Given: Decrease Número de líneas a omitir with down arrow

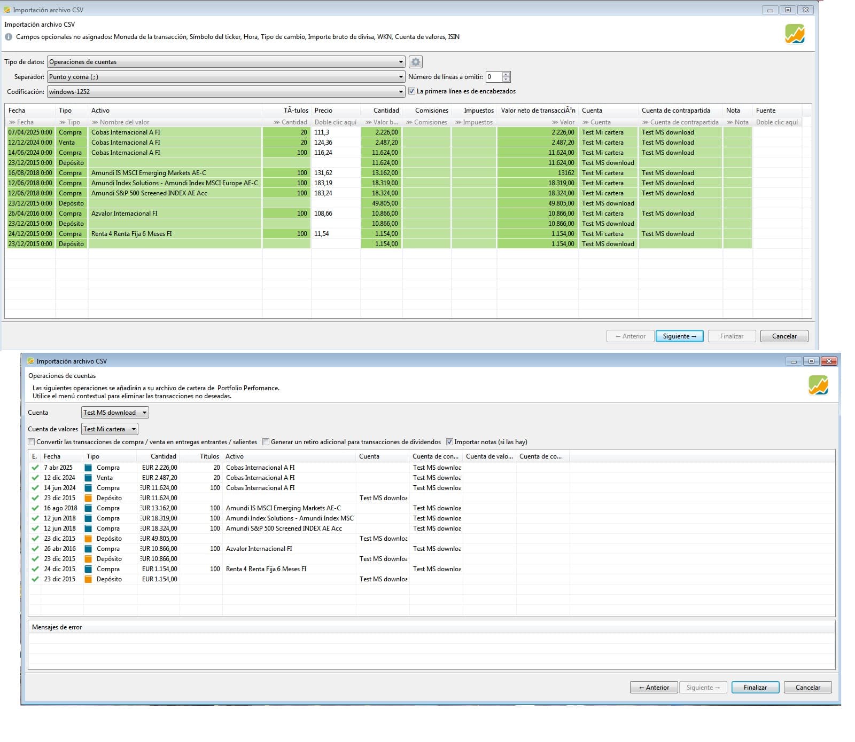Looking at the screenshot, I should (x=507, y=80).
